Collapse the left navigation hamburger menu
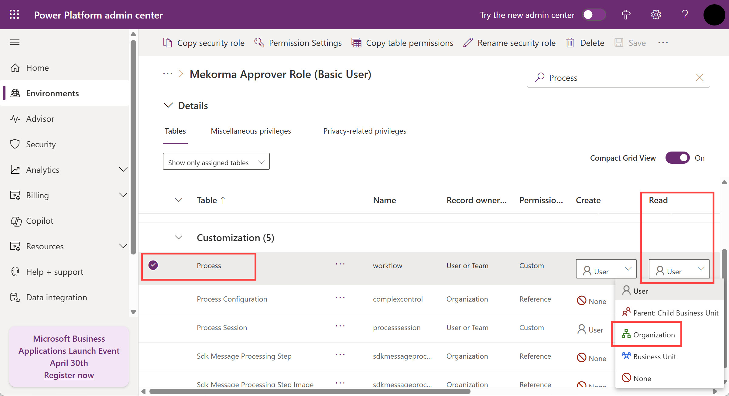The height and width of the screenshot is (396, 729). pyautogui.click(x=15, y=42)
